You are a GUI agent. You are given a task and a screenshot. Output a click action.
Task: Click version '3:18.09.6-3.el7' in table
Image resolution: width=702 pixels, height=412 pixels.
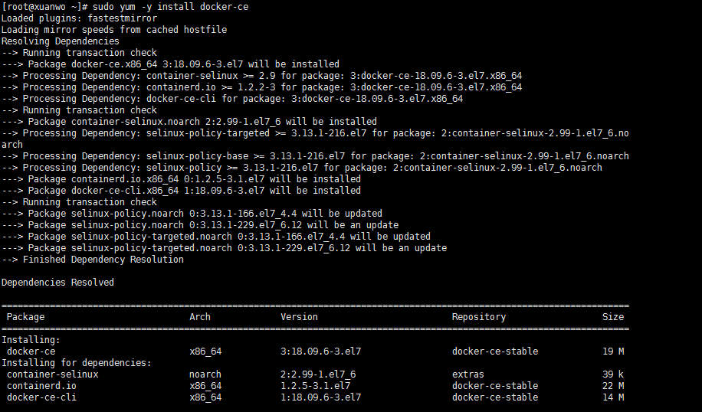(x=320, y=352)
